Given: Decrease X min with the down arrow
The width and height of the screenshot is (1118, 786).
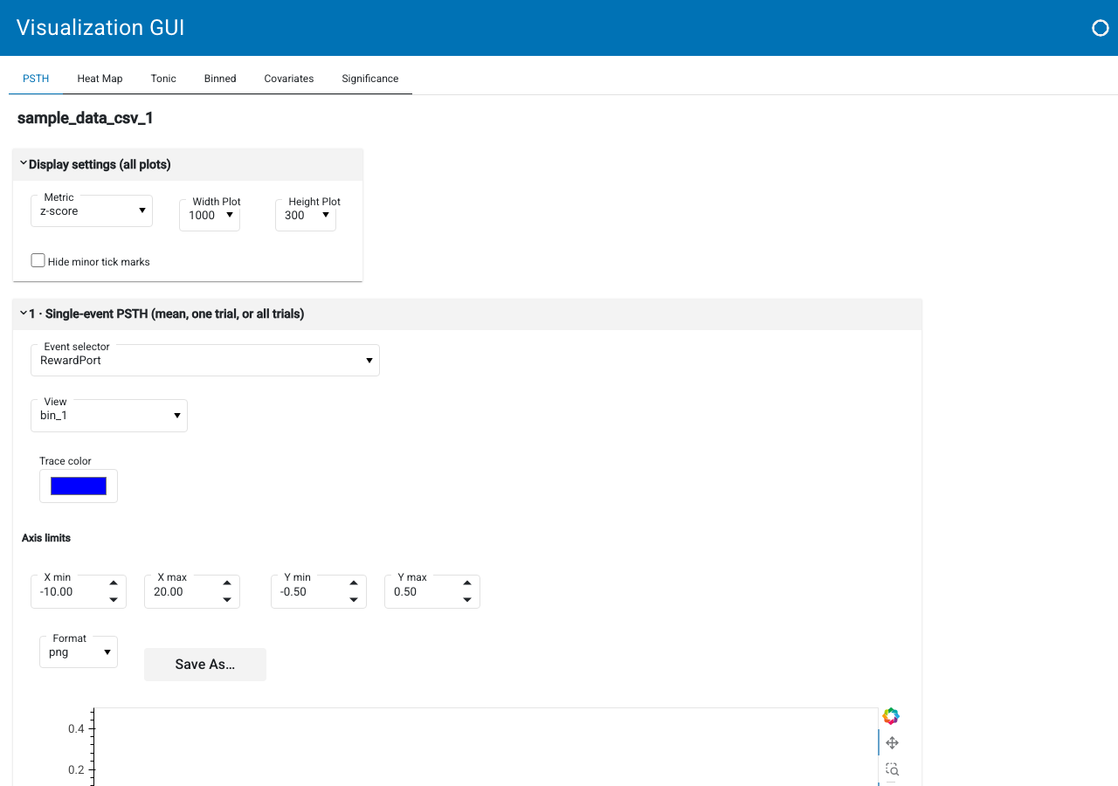Looking at the screenshot, I should click(114, 600).
